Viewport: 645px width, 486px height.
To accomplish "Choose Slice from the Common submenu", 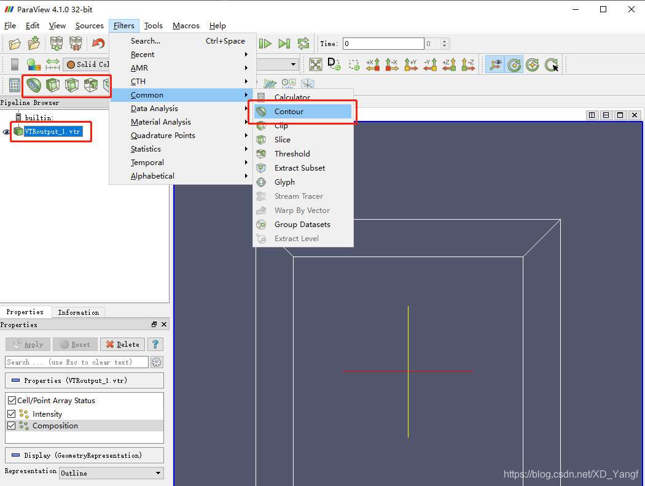I will click(x=303, y=140).
